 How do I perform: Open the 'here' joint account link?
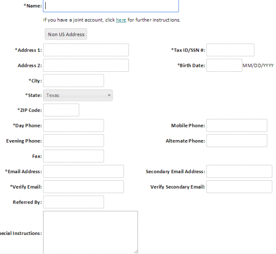pyautogui.click(x=121, y=20)
